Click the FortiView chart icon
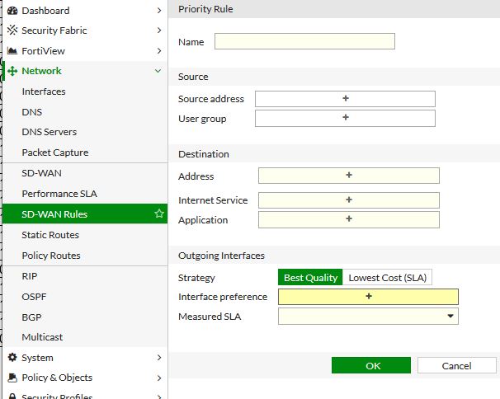 (12, 51)
